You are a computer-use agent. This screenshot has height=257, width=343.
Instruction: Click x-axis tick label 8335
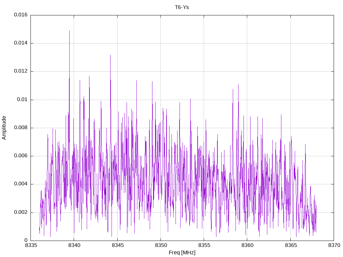pyautogui.click(x=31, y=245)
